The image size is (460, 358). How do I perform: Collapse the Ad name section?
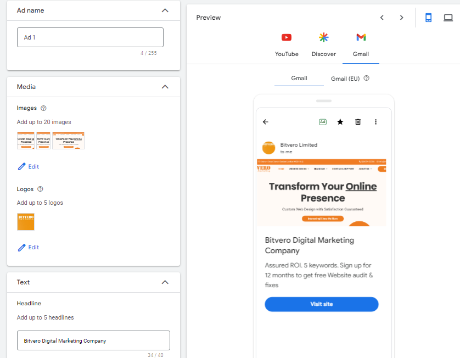[165, 10]
